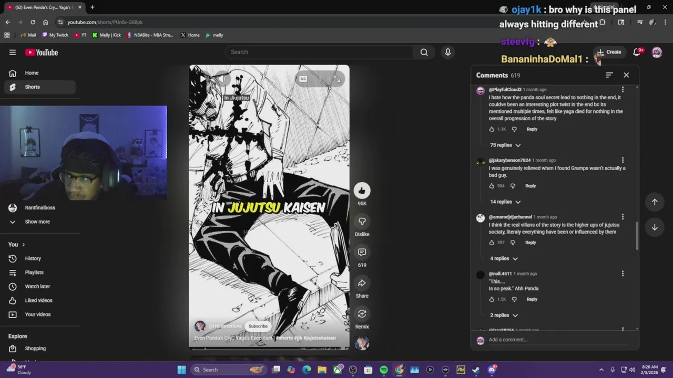Open Playlists in the sidebar
Image resolution: width=673 pixels, height=378 pixels.
click(40, 272)
